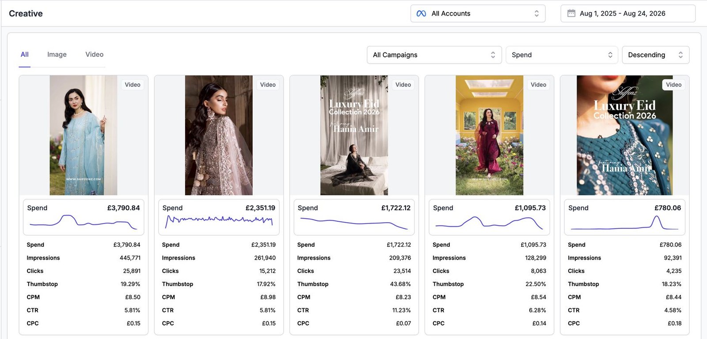The height and width of the screenshot is (339, 707).
Task: Click the CPM value £8.54
Action: [x=538, y=297]
